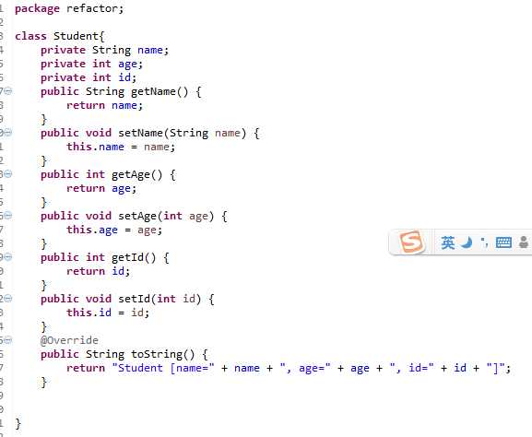This screenshot has width=532, height=437.
Task: Open the soft keyboard icon in IME bar
Action: [503, 242]
